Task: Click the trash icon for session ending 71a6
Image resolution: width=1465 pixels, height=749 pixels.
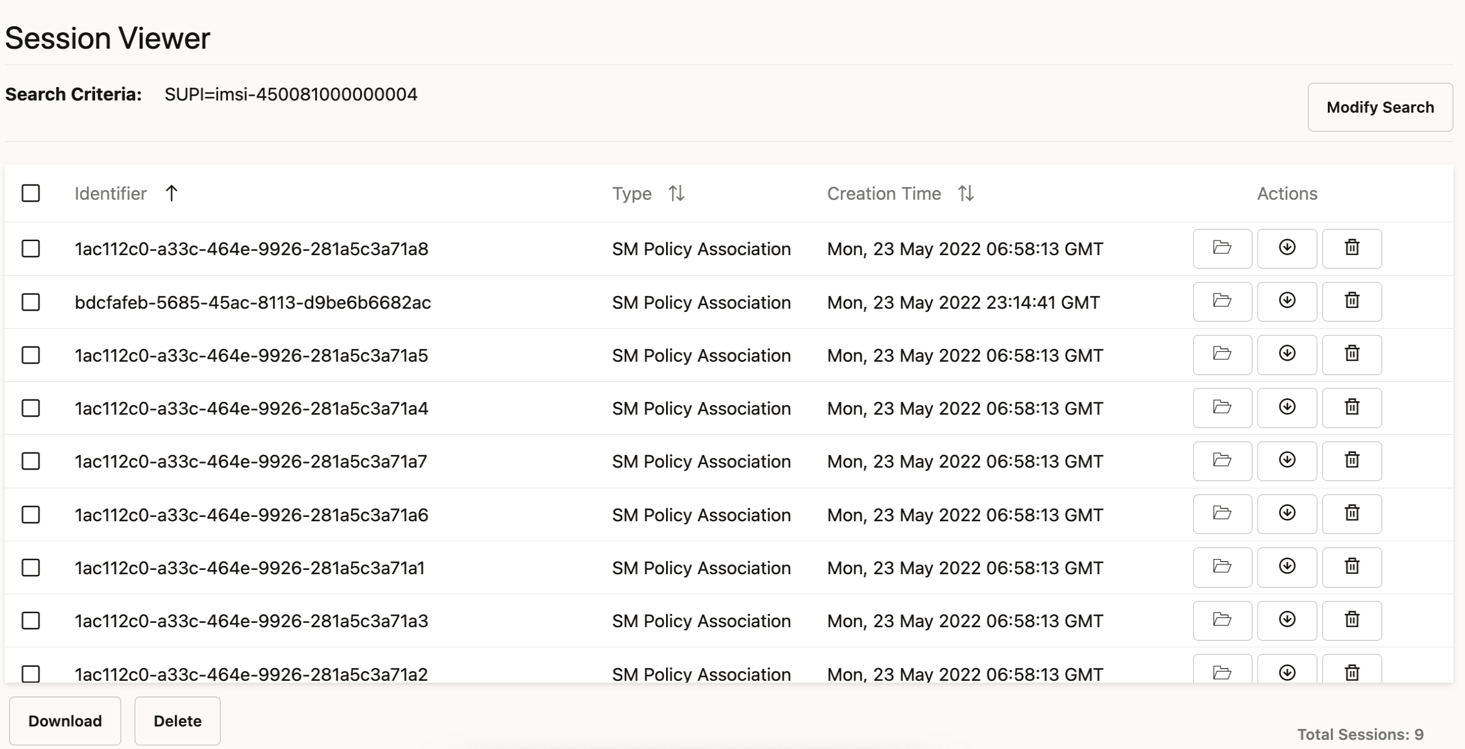Action: pos(1352,514)
